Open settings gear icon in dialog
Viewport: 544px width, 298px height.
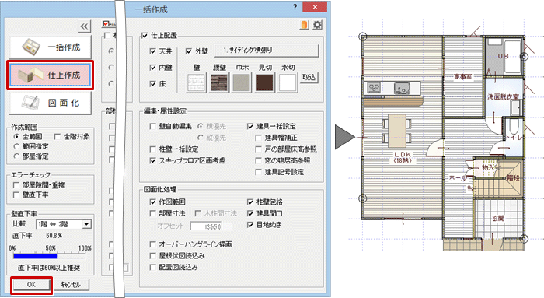coord(317,25)
